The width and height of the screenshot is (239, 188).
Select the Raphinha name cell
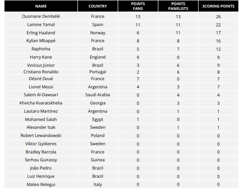(41, 49)
